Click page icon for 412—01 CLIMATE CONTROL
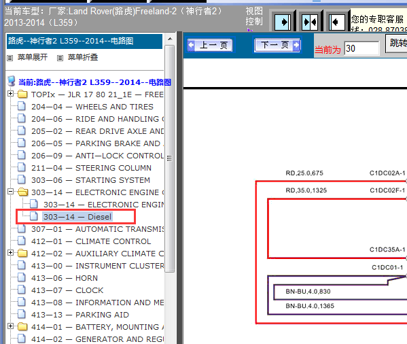407x344 pixels. [22, 241]
